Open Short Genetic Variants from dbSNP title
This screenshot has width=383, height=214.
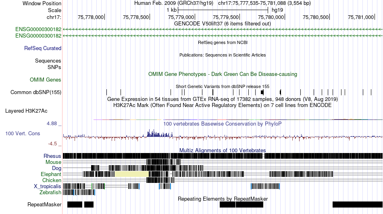(223, 86)
